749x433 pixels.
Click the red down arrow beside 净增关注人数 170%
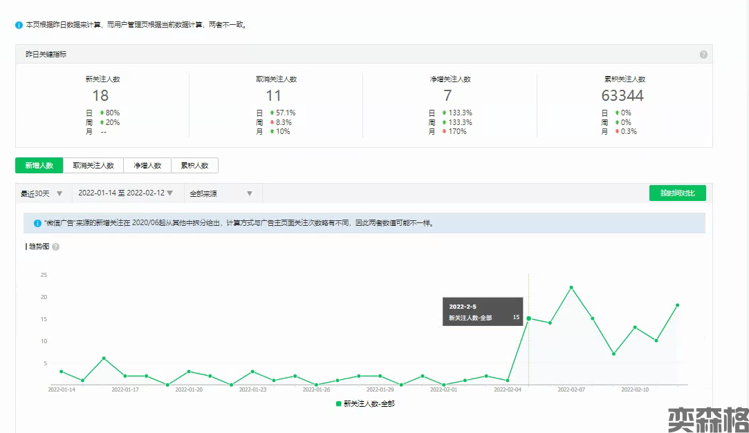[444, 131]
